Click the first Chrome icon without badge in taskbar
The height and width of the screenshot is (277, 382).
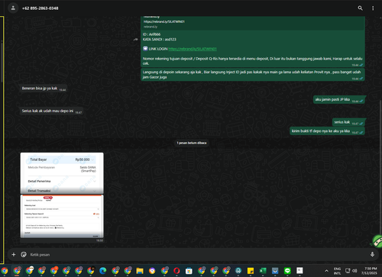(x=5, y=271)
